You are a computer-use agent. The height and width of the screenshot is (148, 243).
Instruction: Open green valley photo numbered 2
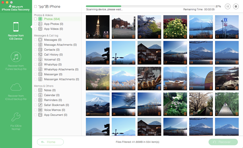[98, 79]
